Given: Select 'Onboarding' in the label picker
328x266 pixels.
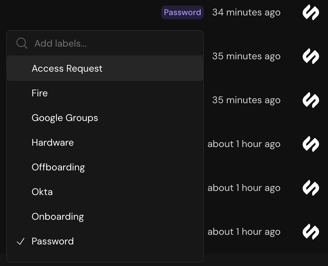Looking at the screenshot, I should [x=58, y=216].
